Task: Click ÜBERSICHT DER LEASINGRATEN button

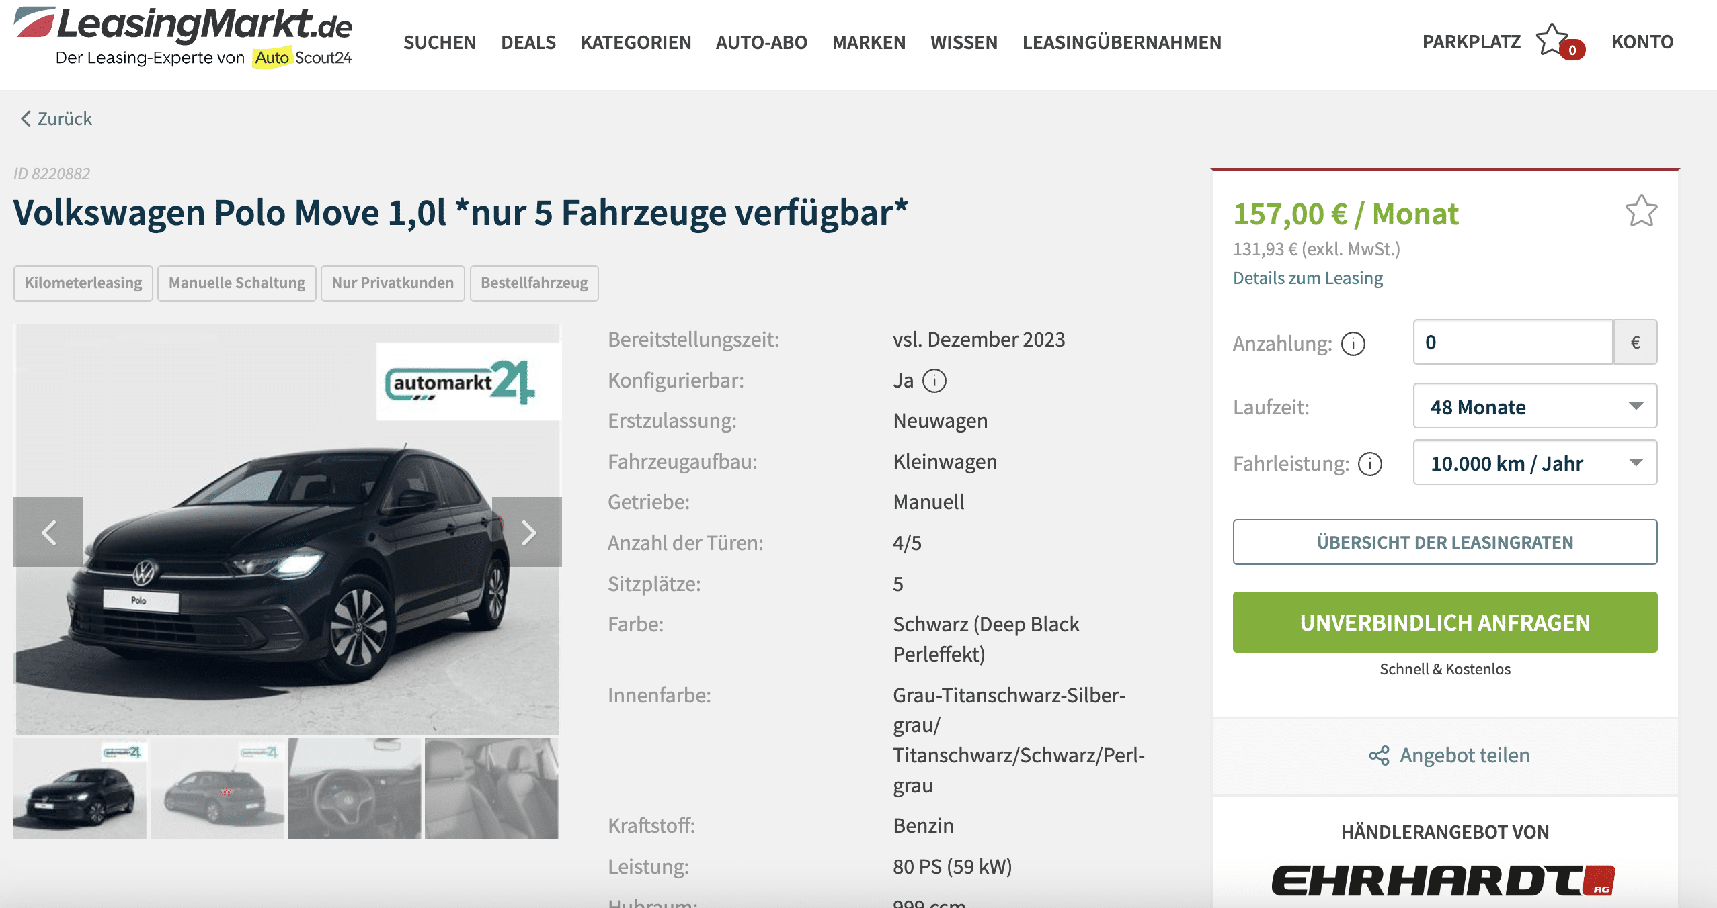Action: point(1445,543)
